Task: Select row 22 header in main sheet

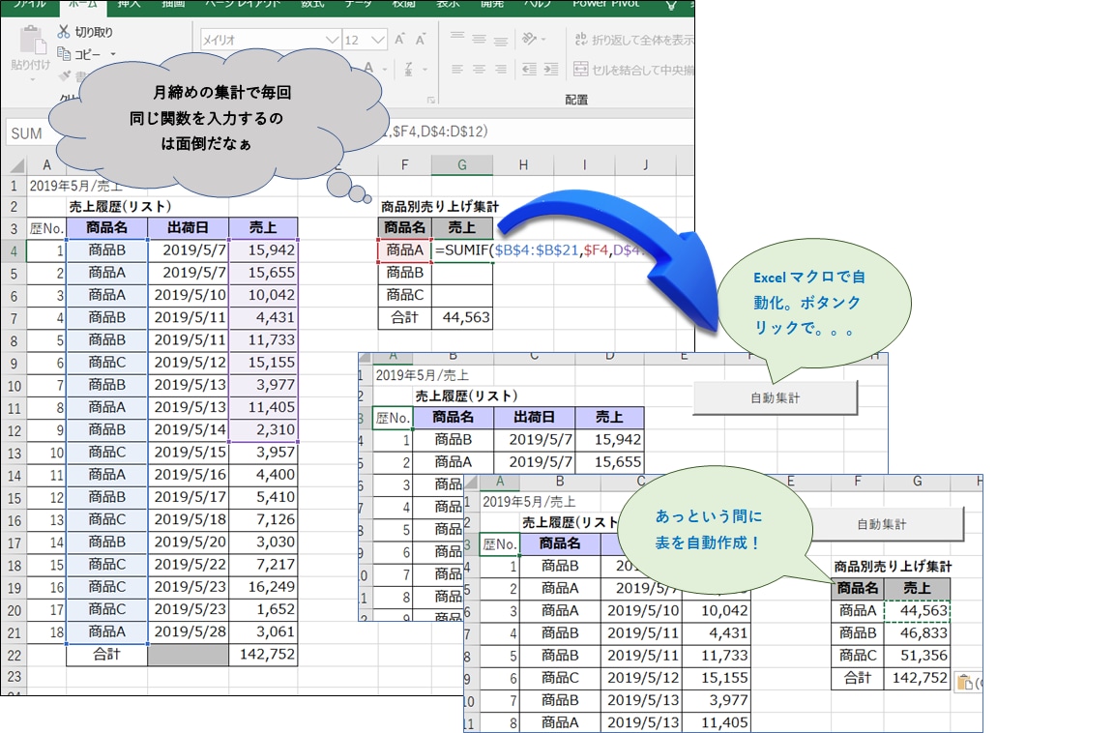Action: point(14,655)
